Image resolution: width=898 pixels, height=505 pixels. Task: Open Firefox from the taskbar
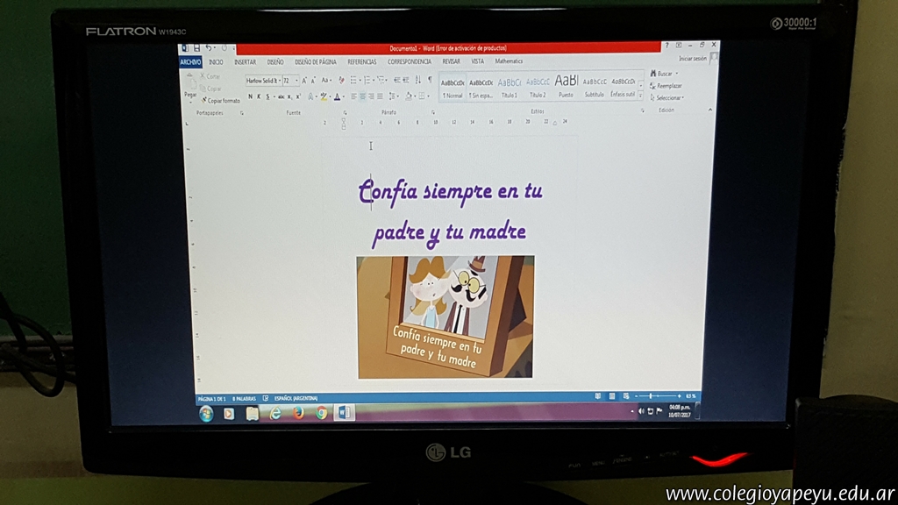coord(298,413)
